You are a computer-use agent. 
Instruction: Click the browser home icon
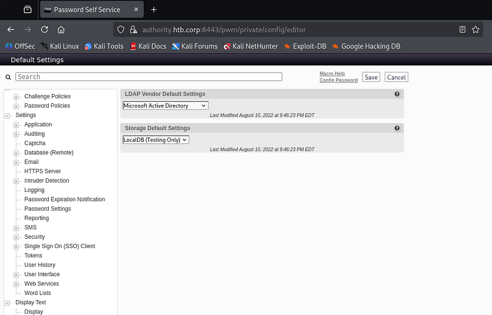(61, 30)
